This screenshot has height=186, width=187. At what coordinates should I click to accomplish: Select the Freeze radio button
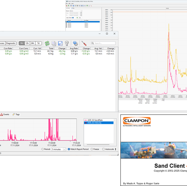pyautogui.click(x=92, y=149)
